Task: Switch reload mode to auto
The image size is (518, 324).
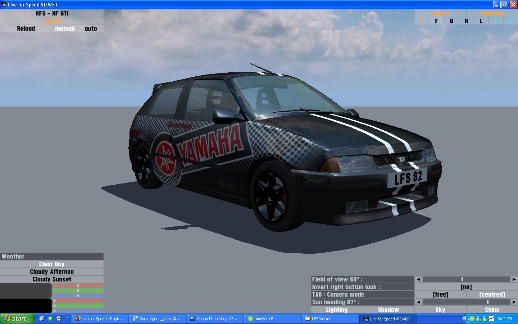Action: point(91,28)
